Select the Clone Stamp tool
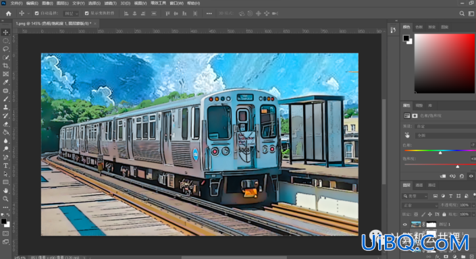Image resolution: width=476 pixels, height=259 pixels. tap(5, 107)
